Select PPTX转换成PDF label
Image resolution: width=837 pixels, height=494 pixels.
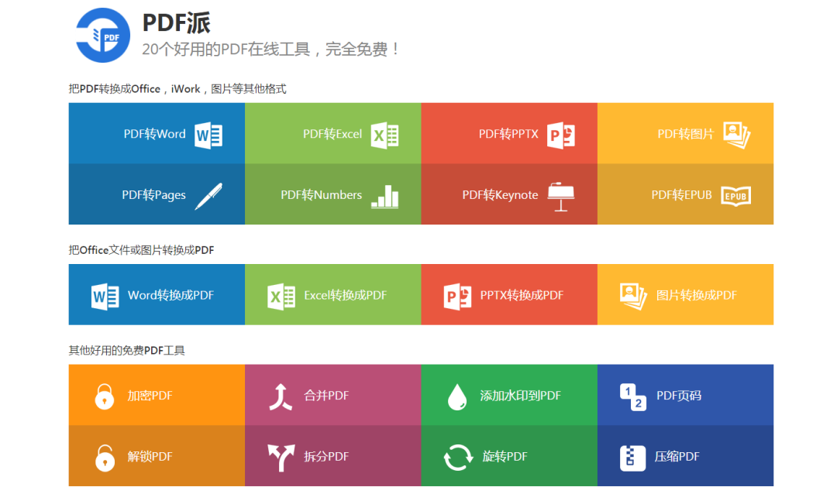click(x=522, y=295)
